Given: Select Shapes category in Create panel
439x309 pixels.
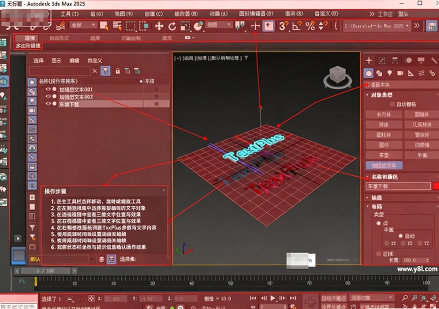Looking at the screenshot, I should (x=379, y=73).
